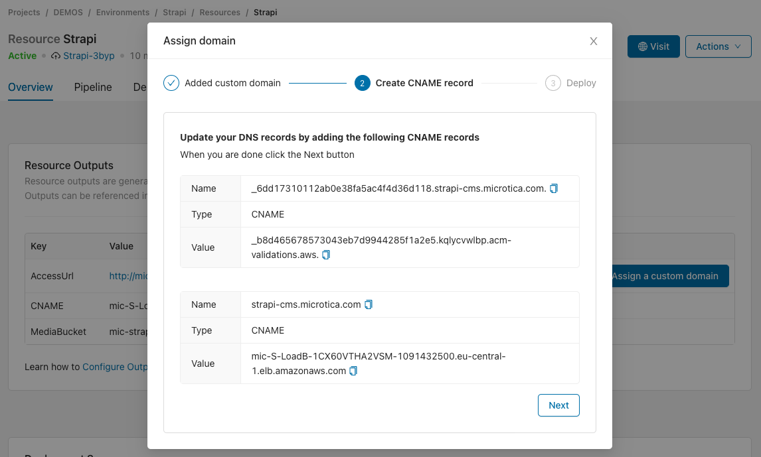Click the MediaBucket key cell
The height and width of the screenshot is (457, 761).
tap(58, 332)
